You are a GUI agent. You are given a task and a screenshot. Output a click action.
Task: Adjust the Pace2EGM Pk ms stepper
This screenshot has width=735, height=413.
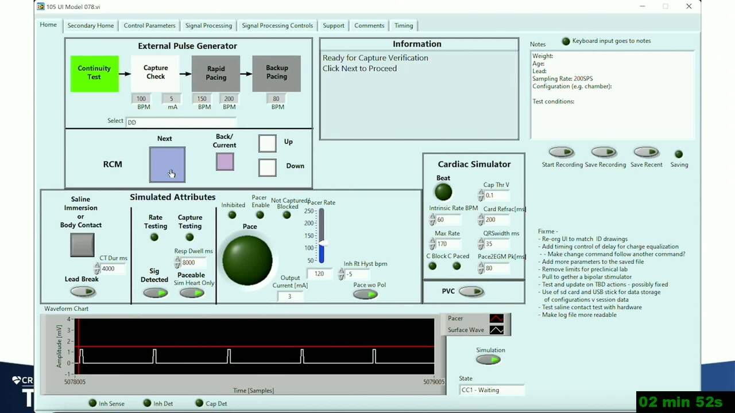tap(481, 268)
